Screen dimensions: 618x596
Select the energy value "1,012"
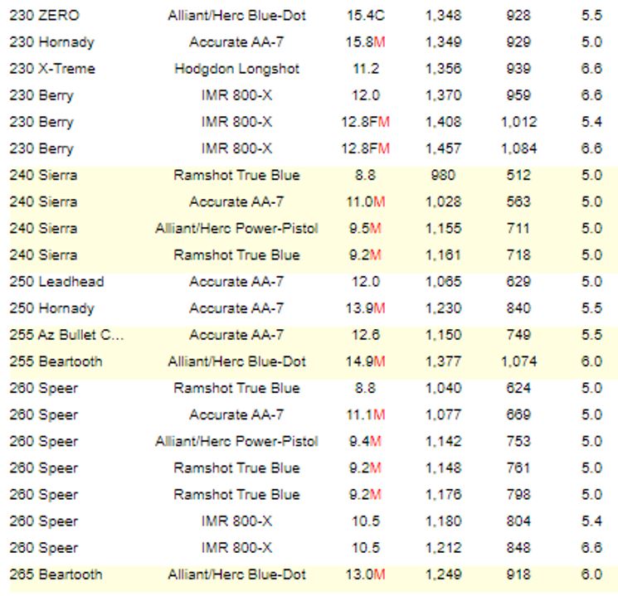pos(518,122)
